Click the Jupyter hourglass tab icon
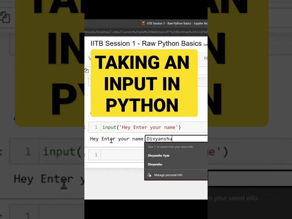The image size is (292, 219). pyautogui.click(x=143, y=23)
